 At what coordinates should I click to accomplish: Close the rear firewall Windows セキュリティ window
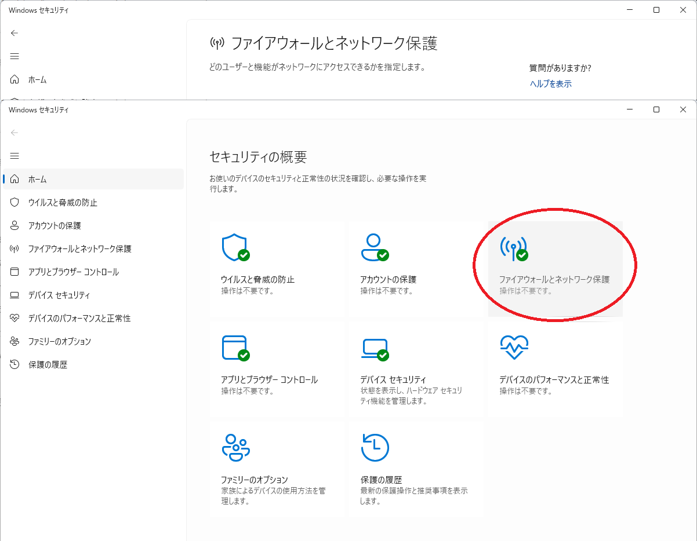(x=683, y=10)
